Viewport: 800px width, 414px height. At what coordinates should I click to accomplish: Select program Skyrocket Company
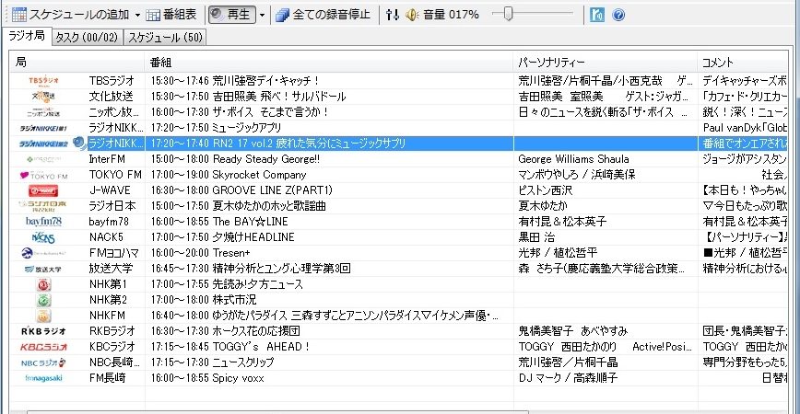pyautogui.click(x=259, y=175)
